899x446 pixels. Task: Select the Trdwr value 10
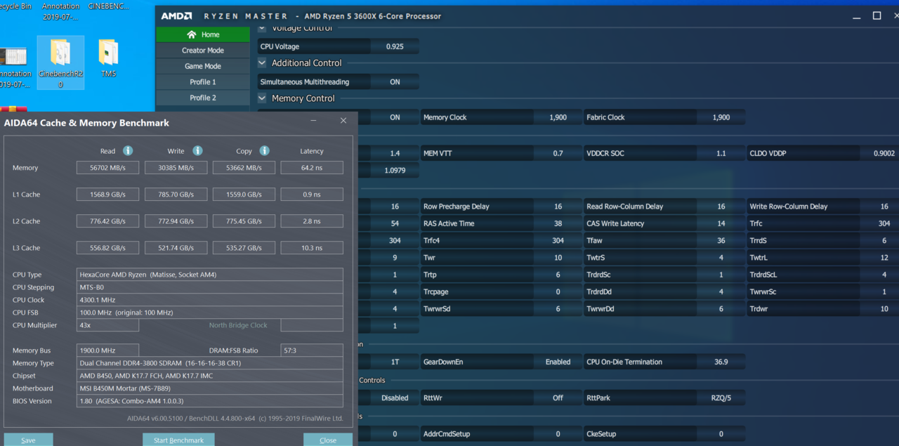click(884, 308)
